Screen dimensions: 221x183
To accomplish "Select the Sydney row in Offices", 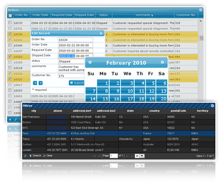I will (118, 145).
